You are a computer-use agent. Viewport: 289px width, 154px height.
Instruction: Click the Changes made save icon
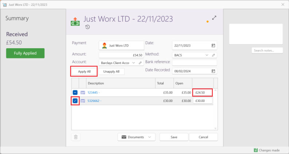[255, 150]
